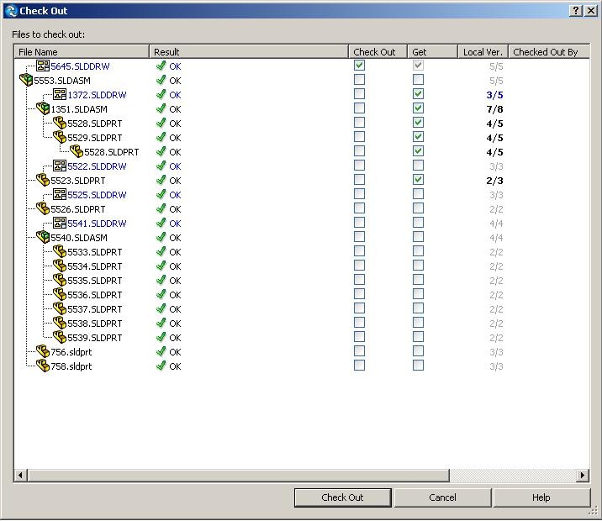Click the Check Out column header
Viewport: 602px width, 521px height.
click(x=378, y=52)
